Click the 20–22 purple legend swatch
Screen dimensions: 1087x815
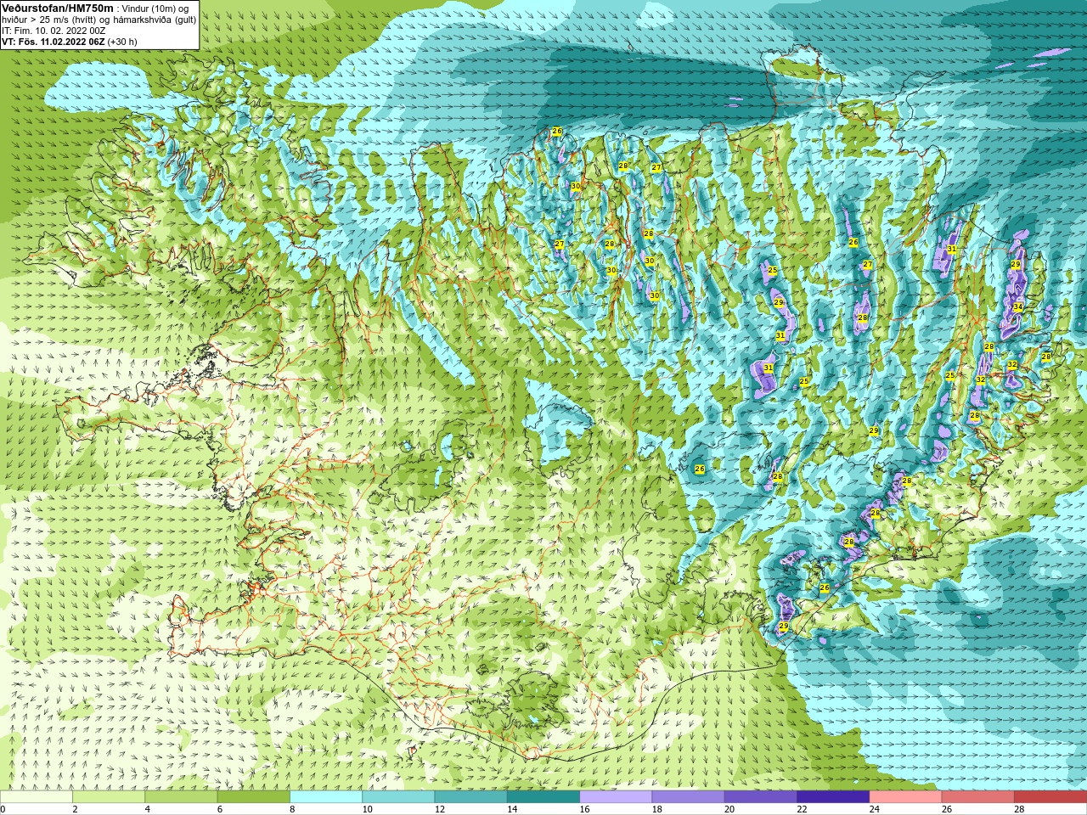pyautogui.click(x=761, y=797)
